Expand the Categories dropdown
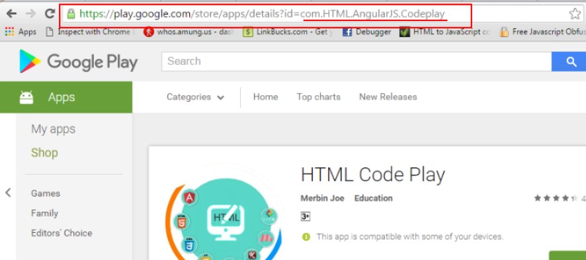 [x=196, y=97]
